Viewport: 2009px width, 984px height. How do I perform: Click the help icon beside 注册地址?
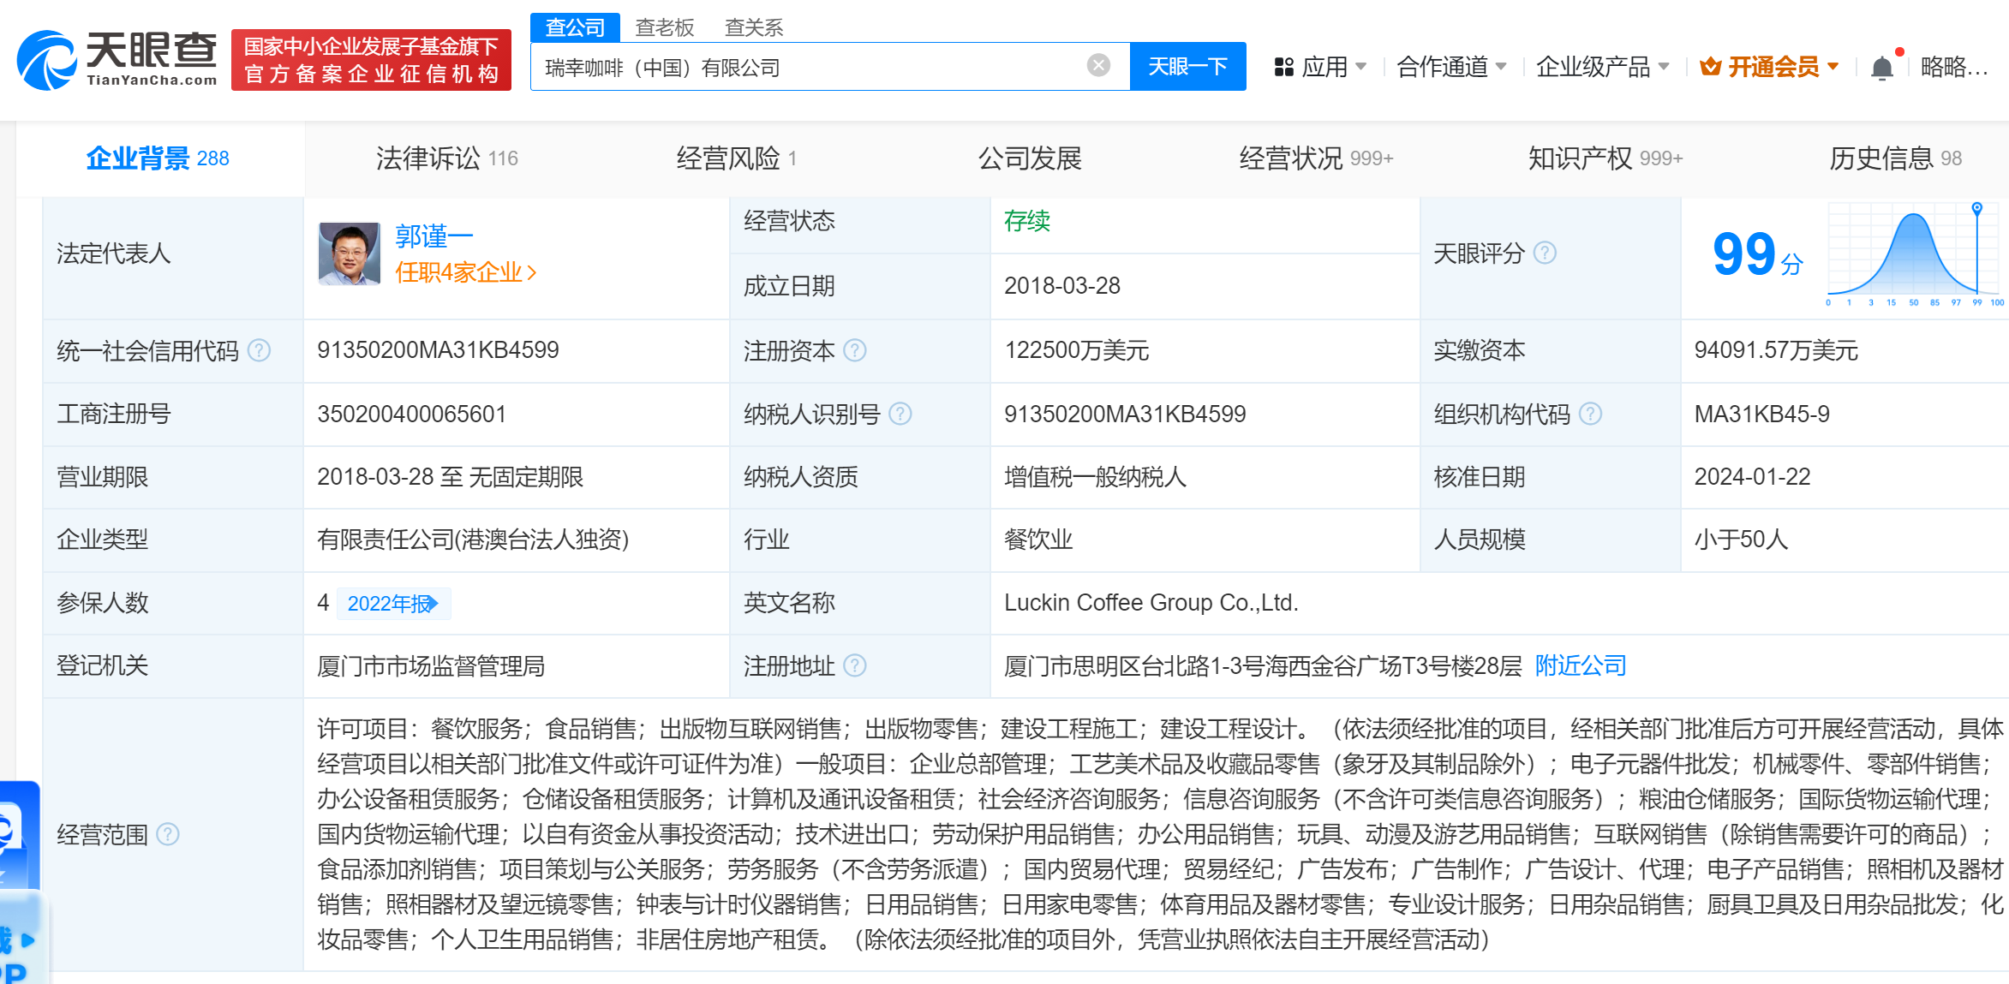pos(855,665)
